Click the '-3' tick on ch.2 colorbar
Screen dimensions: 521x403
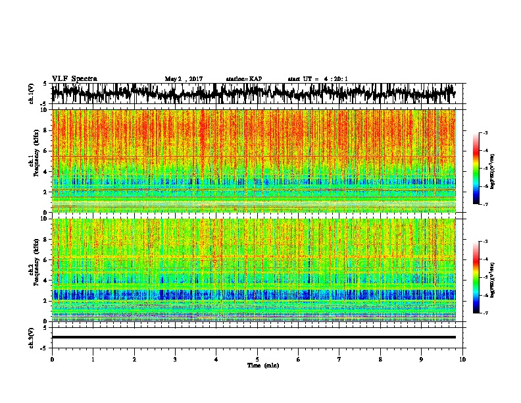click(485, 242)
